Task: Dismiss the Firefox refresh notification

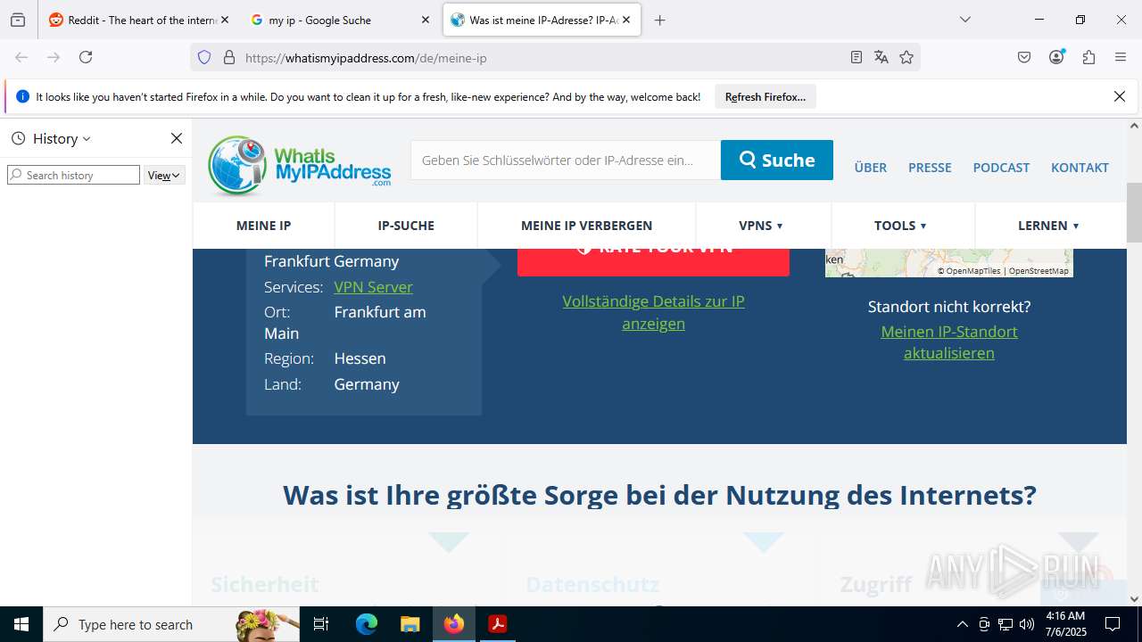Action: click(x=1120, y=96)
